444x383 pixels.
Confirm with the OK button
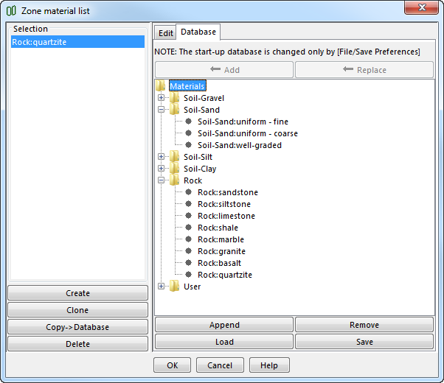[172, 365]
